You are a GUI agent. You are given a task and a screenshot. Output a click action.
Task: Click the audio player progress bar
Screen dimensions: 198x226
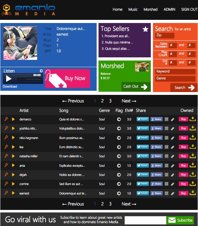click(x=29, y=79)
